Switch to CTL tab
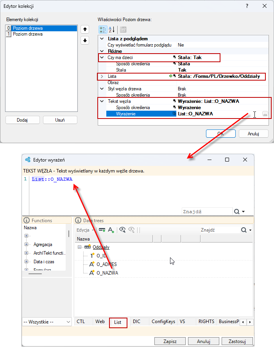Image resolution: width=274 pixels, height=354 pixels. 81,321
